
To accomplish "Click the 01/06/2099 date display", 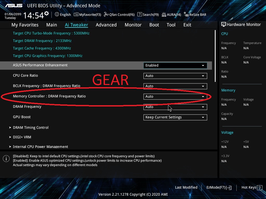I will tap(13, 14).
